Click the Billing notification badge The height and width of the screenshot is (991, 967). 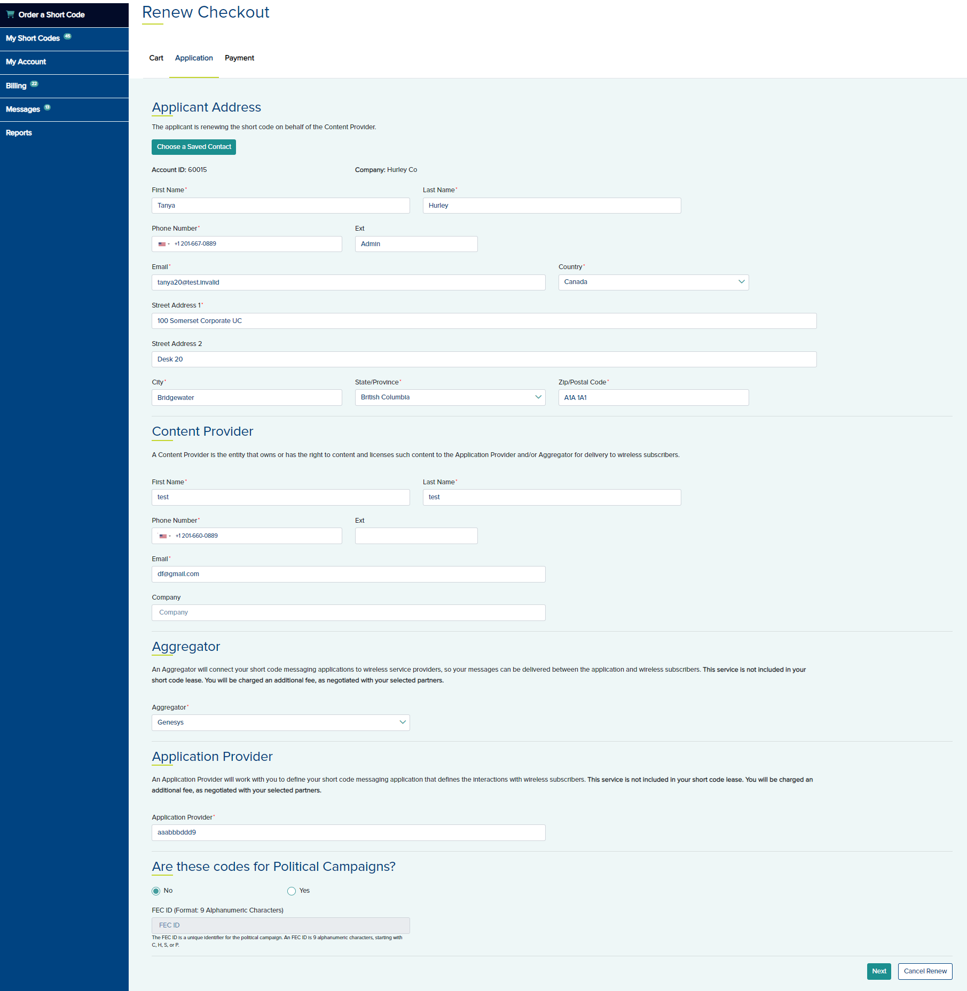(34, 84)
